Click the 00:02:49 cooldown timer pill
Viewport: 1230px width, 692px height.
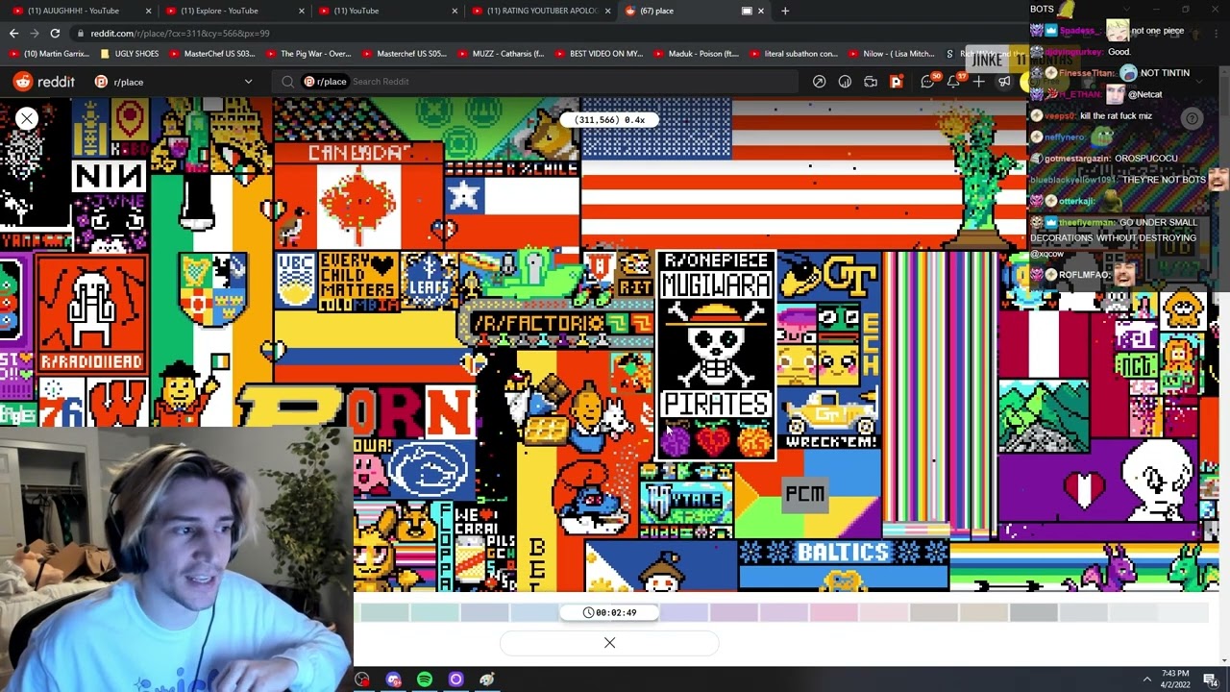pyautogui.click(x=609, y=612)
